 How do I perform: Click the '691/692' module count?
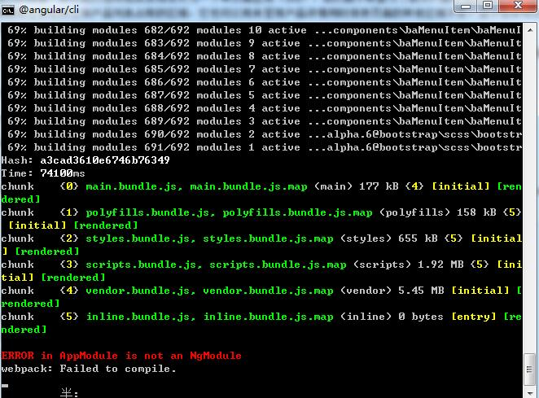coord(167,147)
